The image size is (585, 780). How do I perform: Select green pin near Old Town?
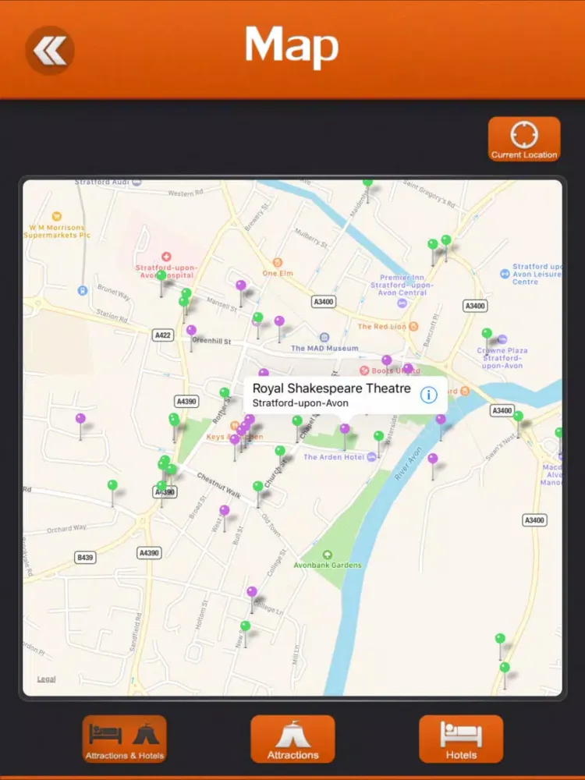(x=257, y=486)
